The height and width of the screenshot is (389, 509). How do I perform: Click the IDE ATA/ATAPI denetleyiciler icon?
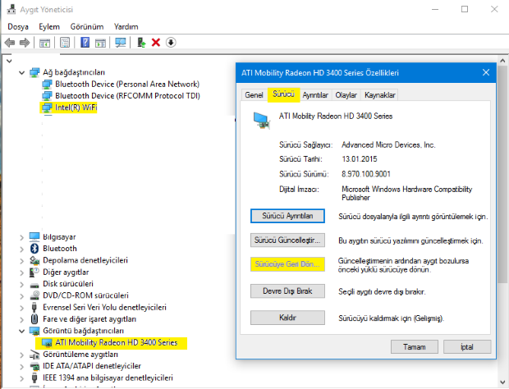tap(34, 366)
